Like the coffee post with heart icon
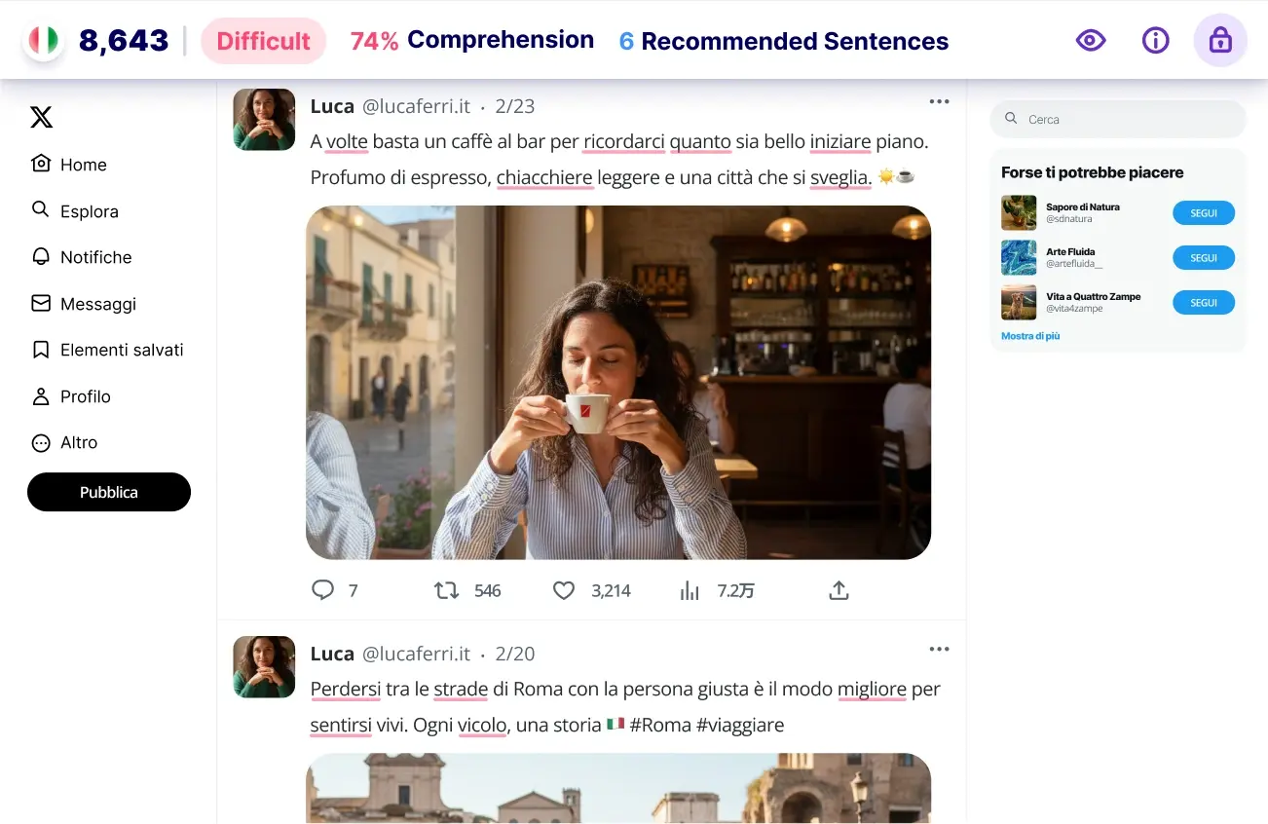 pyautogui.click(x=564, y=590)
